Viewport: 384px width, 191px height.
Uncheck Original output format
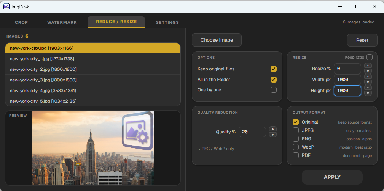tap(296, 122)
